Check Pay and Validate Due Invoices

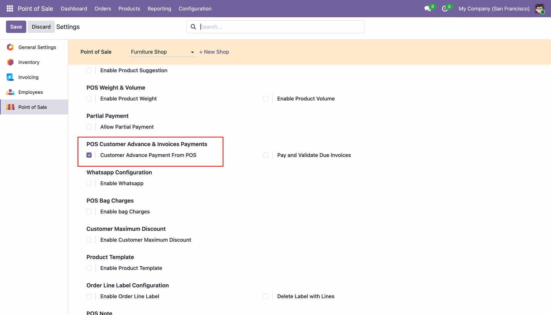pos(266,155)
